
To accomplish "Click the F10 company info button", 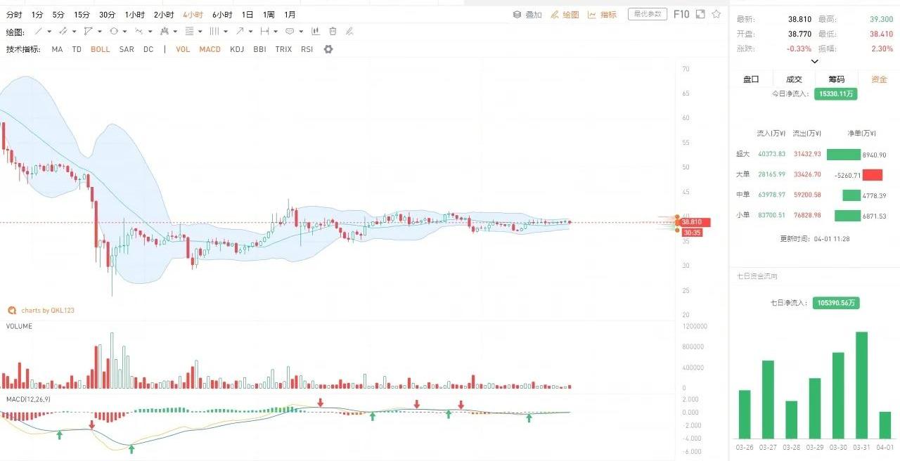I will (681, 14).
